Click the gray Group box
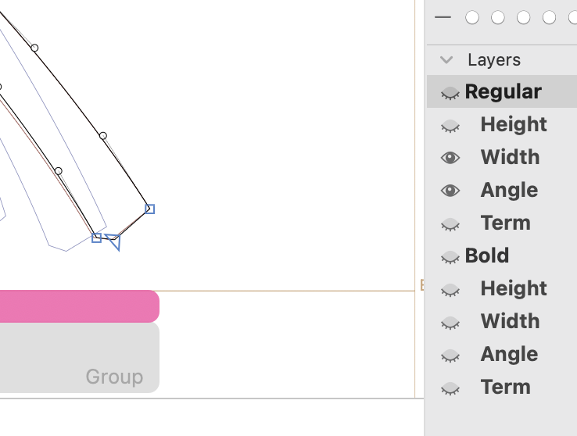Image resolution: width=577 pixels, height=436 pixels. click(x=78, y=358)
